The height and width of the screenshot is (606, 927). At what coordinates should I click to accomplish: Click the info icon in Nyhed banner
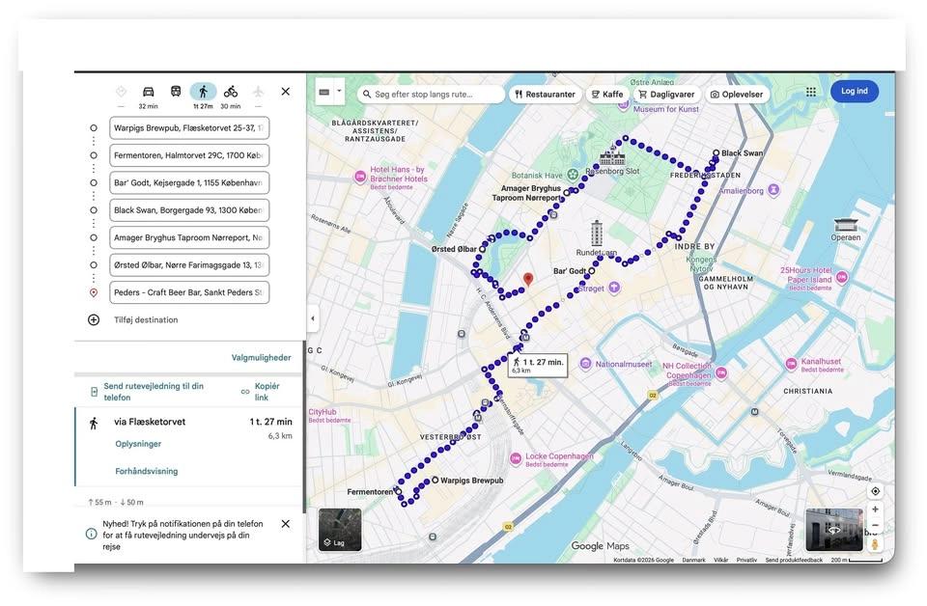[91, 534]
